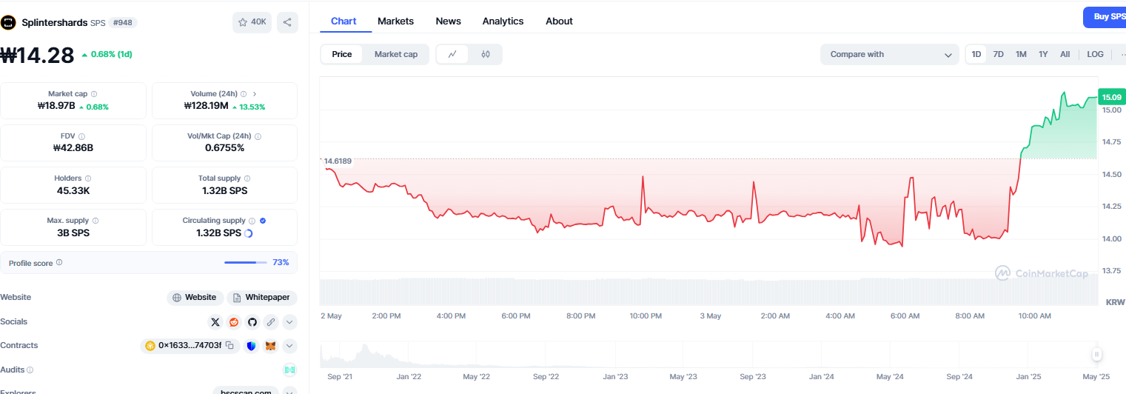Select the candlestick chart type
Screen dimensions: 1126x394
pyautogui.click(x=486, y=54)
